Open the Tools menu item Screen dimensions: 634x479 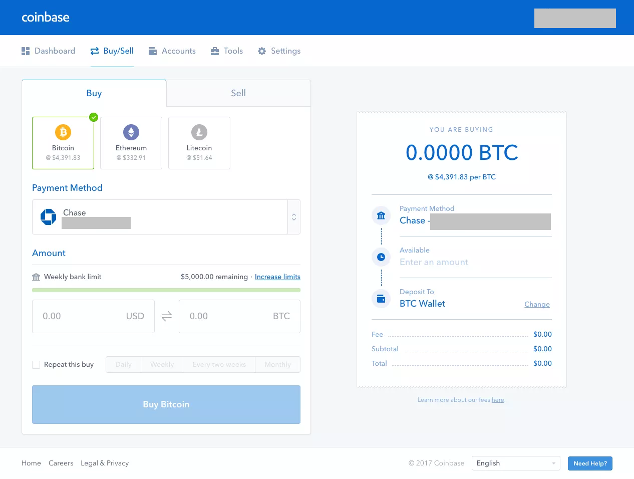[x=227, y=51]
